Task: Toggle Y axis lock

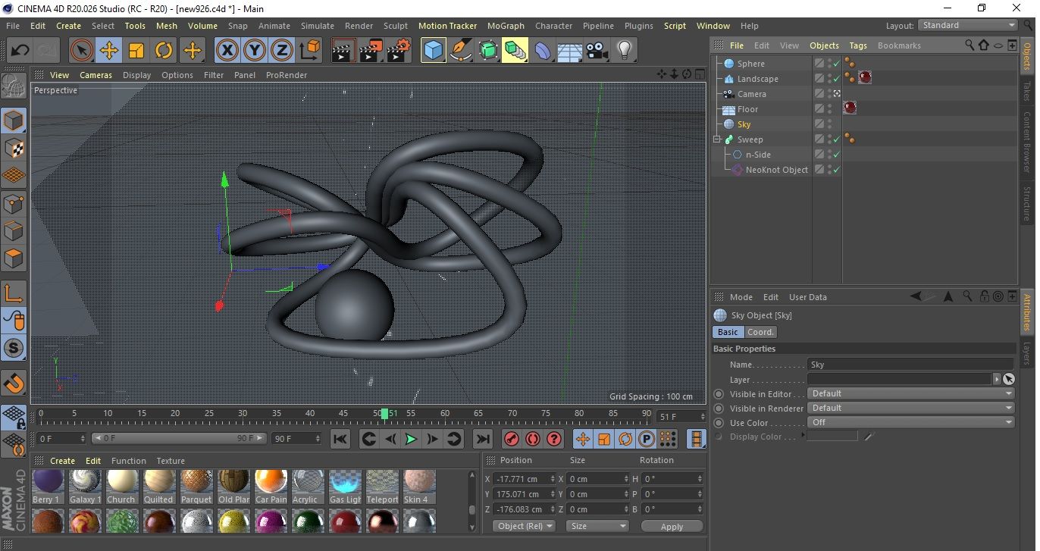Action: click(255, 51)
